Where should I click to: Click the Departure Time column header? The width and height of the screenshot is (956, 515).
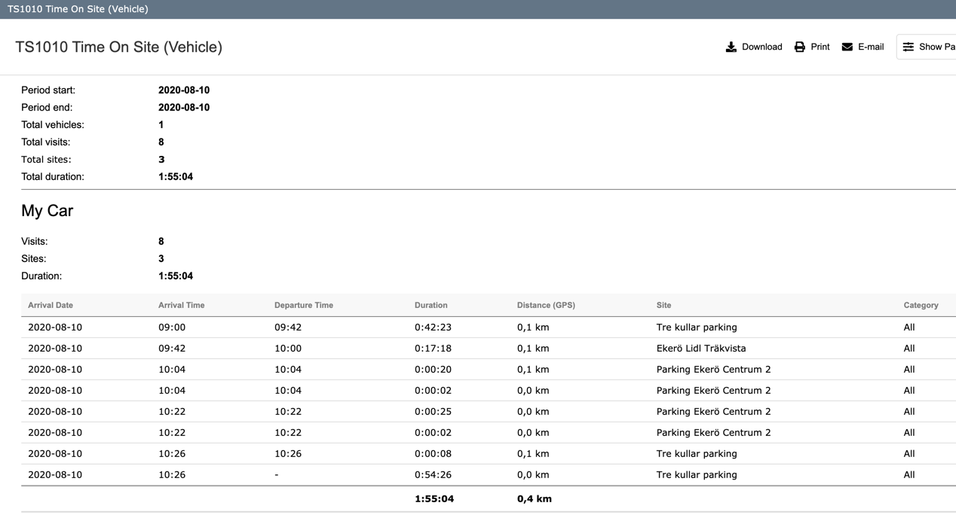[303, 305]
